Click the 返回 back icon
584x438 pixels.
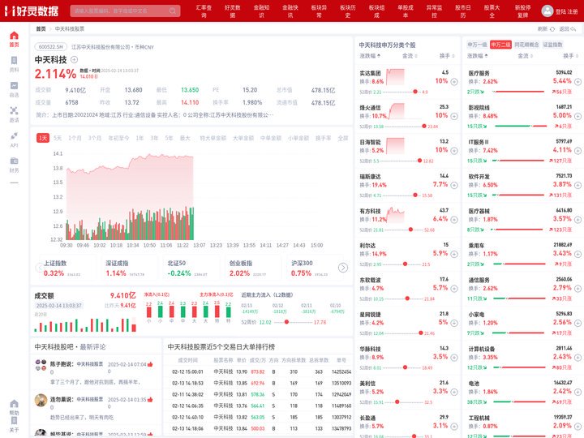(573, 28)
